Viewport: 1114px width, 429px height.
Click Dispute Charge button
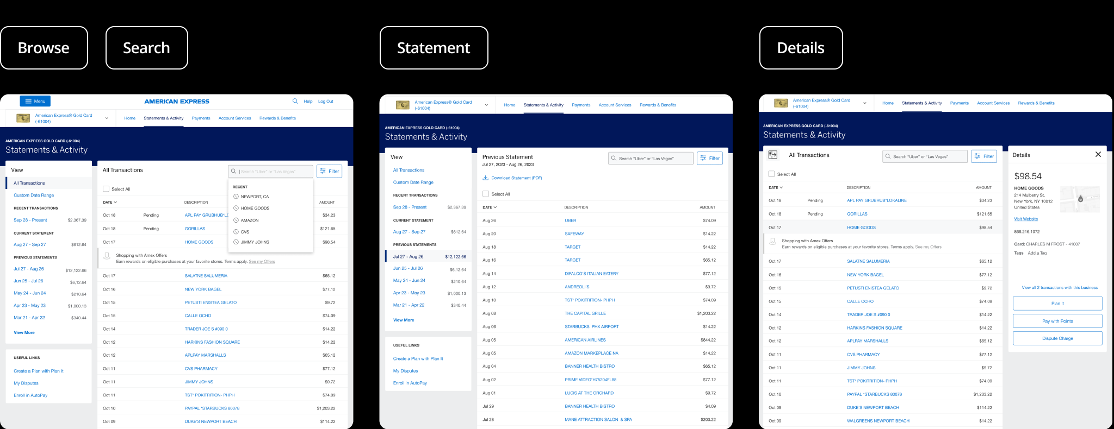coord(1057,338)
